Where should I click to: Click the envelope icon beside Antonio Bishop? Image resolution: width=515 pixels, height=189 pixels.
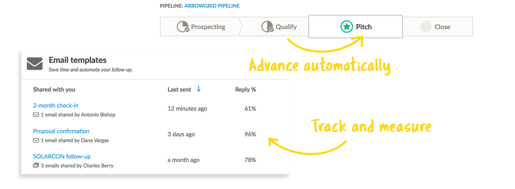click(x=36, y=115)
